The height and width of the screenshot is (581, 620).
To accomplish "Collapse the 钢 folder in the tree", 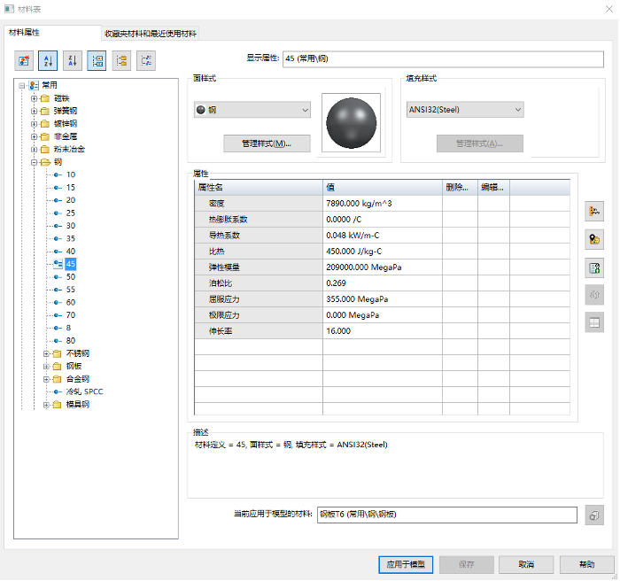I will pyautogui.click(x=35, y=162).
